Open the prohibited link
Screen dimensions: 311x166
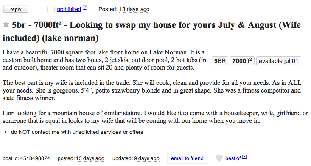tap(69, 9)
